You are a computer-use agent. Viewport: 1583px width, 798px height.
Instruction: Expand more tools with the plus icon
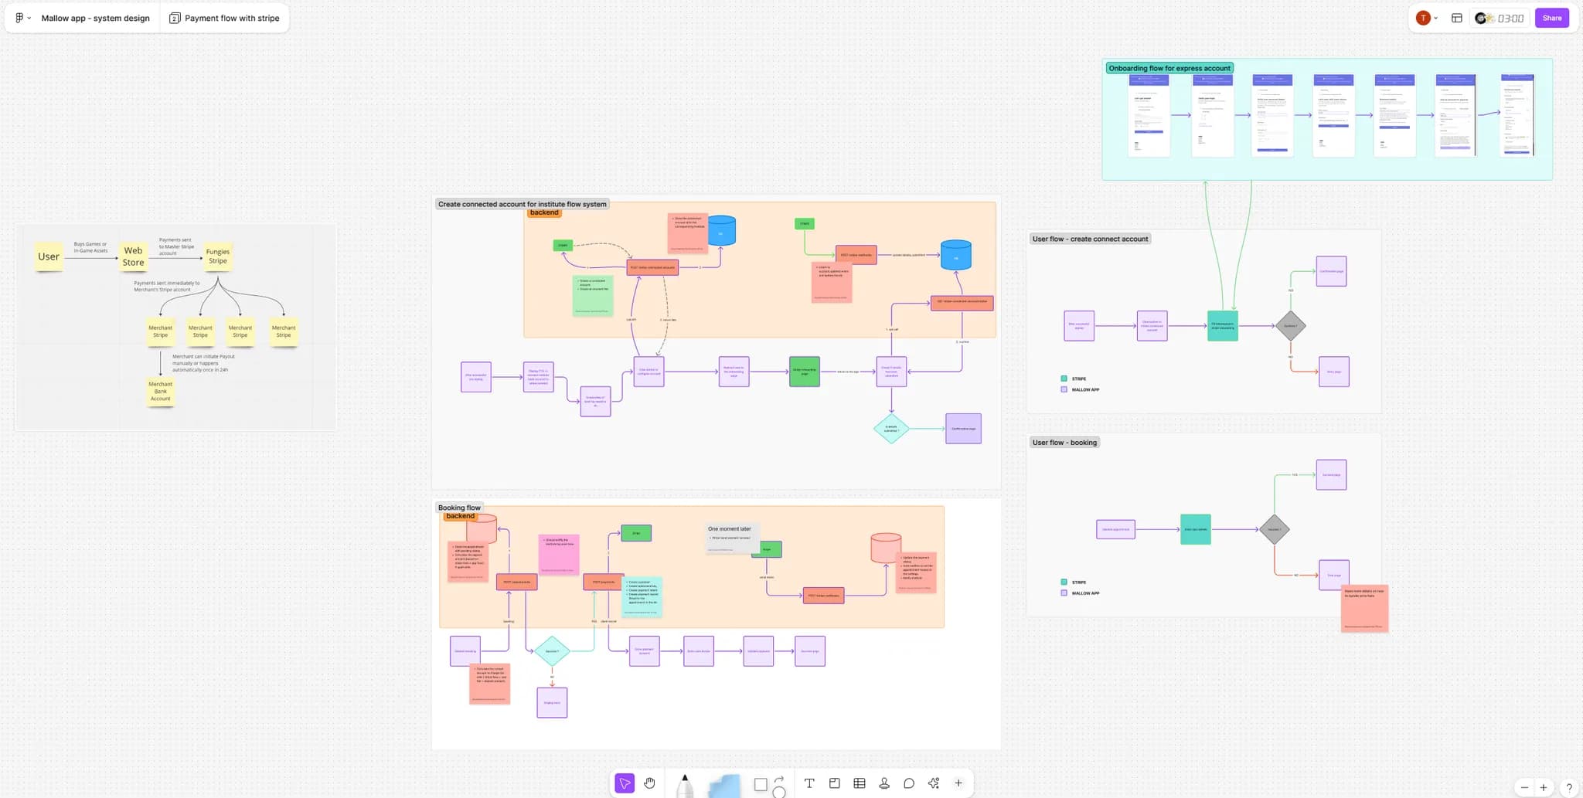pos(958,783)
